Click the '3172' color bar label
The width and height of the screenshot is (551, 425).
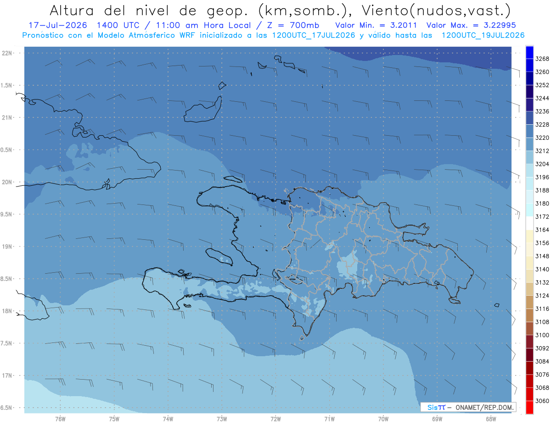click(542, 217)
